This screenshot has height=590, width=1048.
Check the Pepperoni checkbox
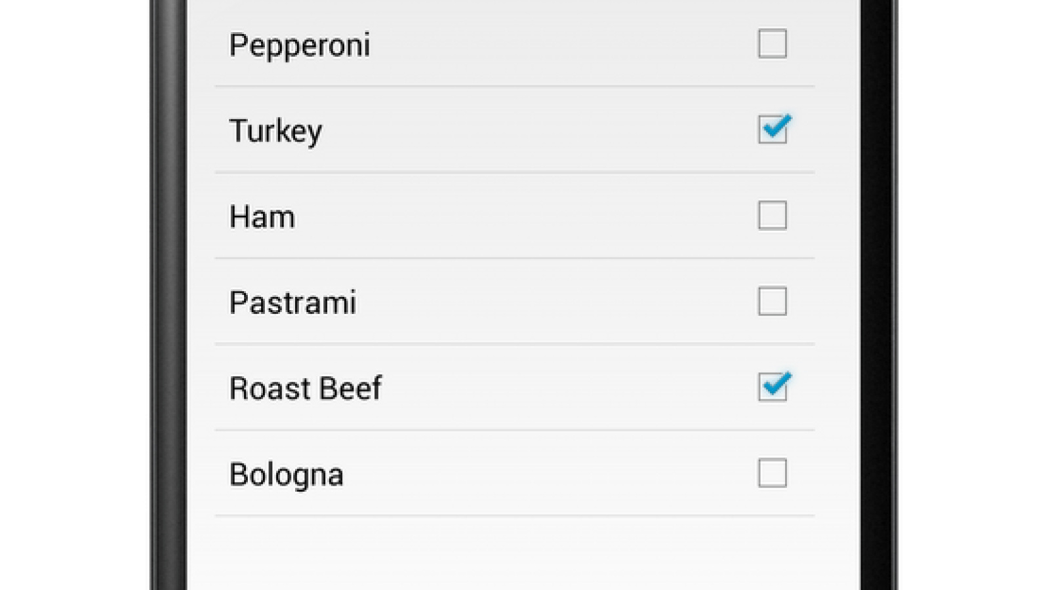(772, 44)
